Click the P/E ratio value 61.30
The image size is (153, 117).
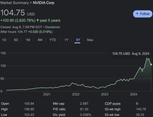[x=84, y=109]
